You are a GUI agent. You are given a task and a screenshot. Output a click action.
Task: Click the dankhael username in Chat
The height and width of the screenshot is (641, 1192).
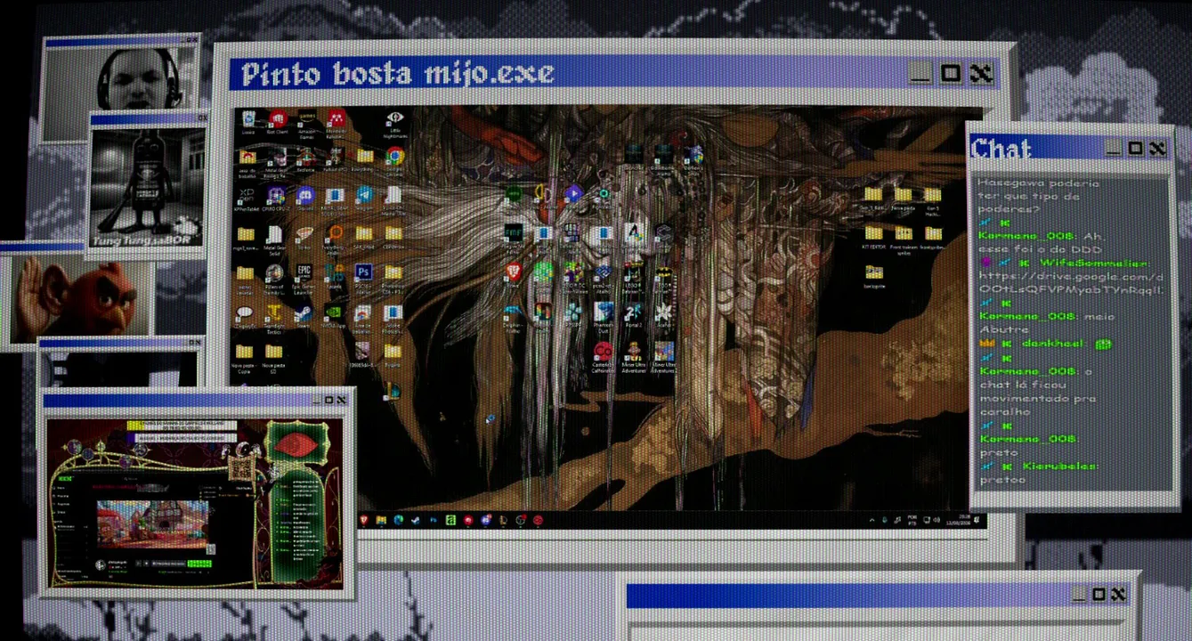coord(1052,344)
